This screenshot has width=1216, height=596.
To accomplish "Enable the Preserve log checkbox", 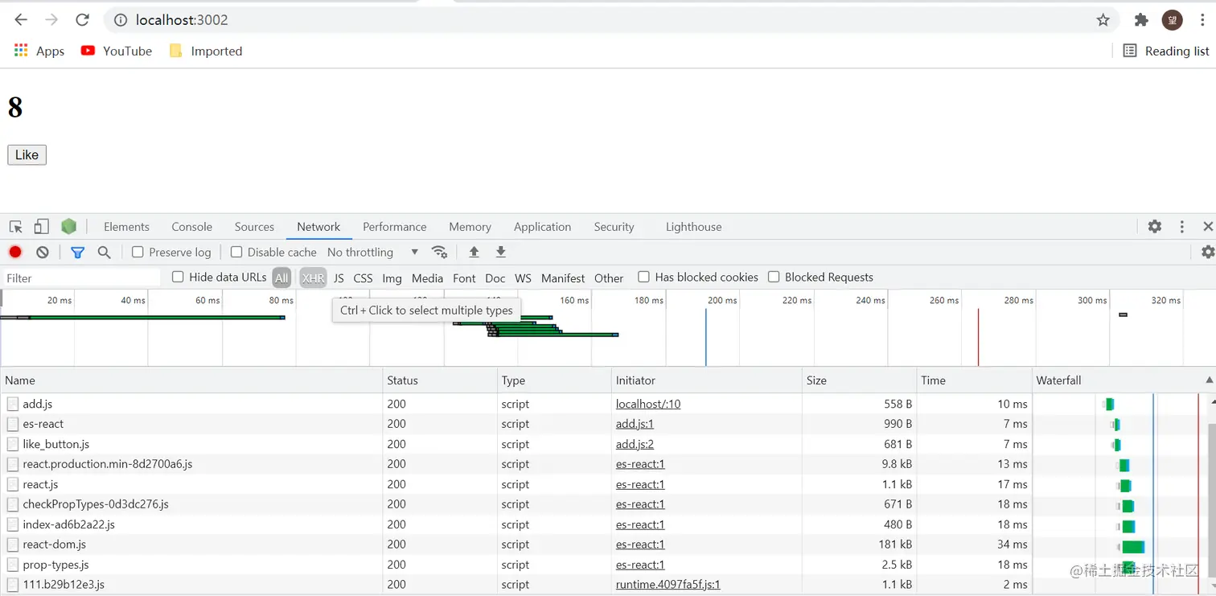I will [138, 252].
